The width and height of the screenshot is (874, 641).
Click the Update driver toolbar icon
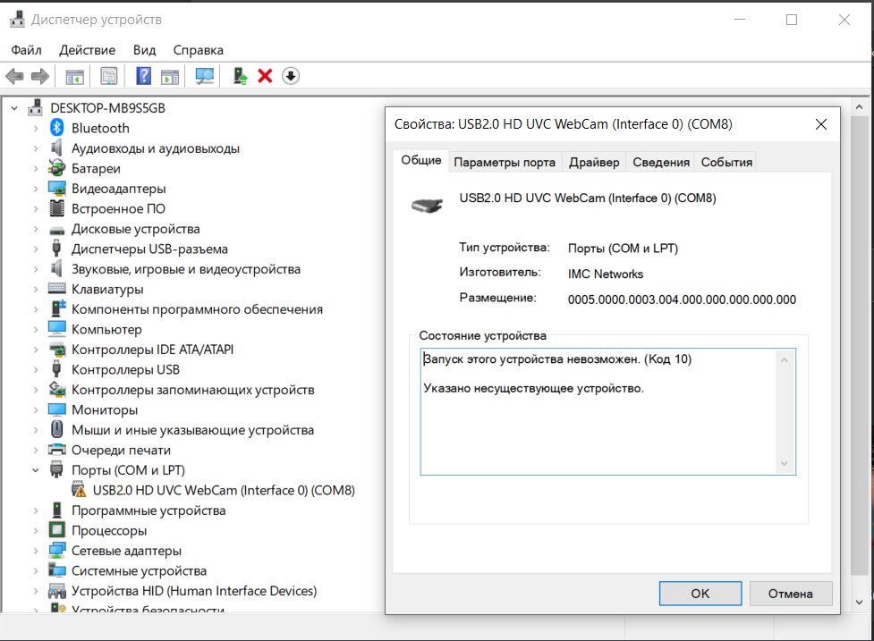(x=240, y=77)
